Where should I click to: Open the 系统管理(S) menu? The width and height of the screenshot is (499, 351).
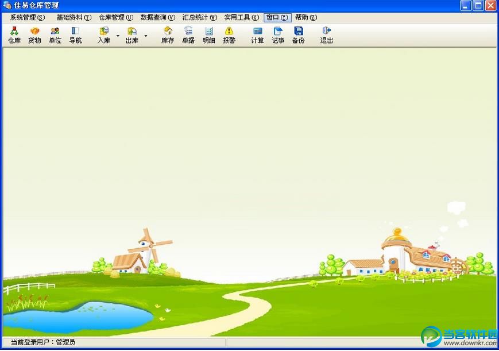coord(28,17)
